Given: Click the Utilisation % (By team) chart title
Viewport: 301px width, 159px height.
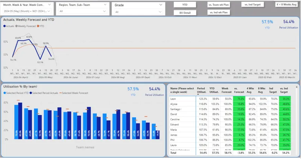Looking at the screenshot, I should [20, 86].
